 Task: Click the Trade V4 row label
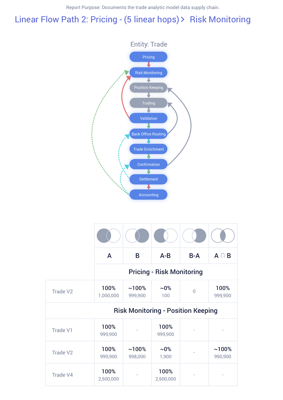point(63,375)
